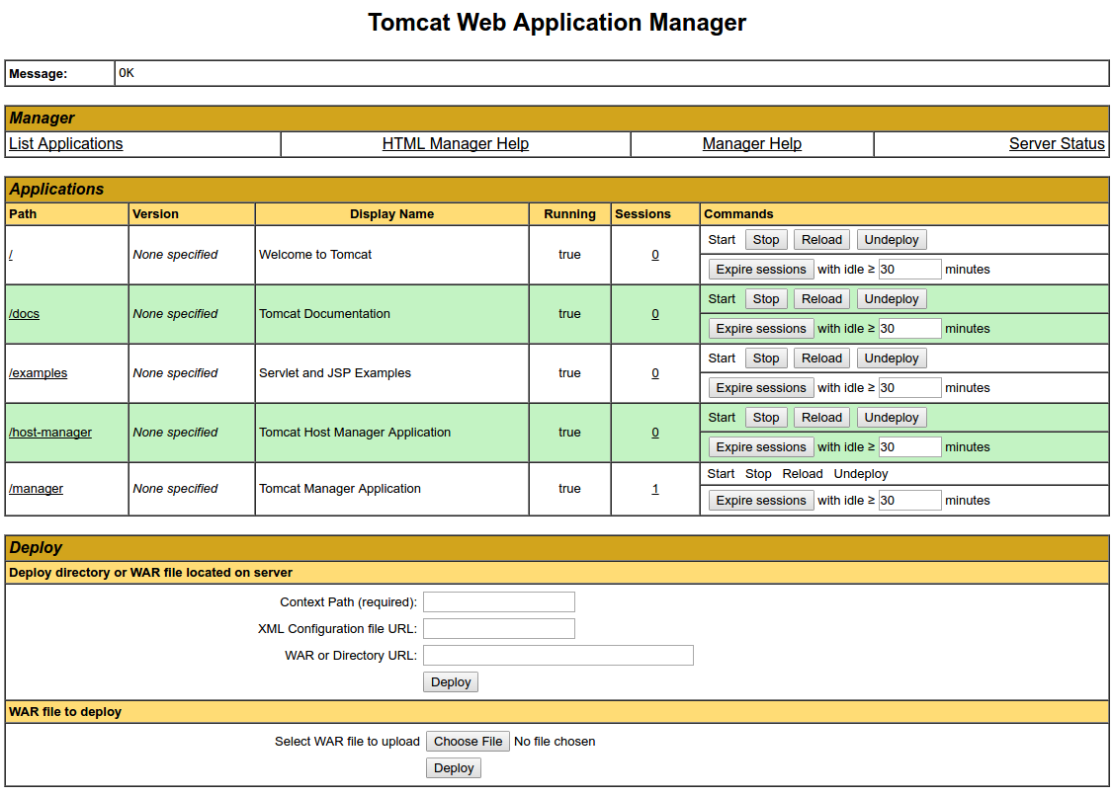The image size is (1113, 796).
Task: Open Manager Help
Action: pos(751,143)
